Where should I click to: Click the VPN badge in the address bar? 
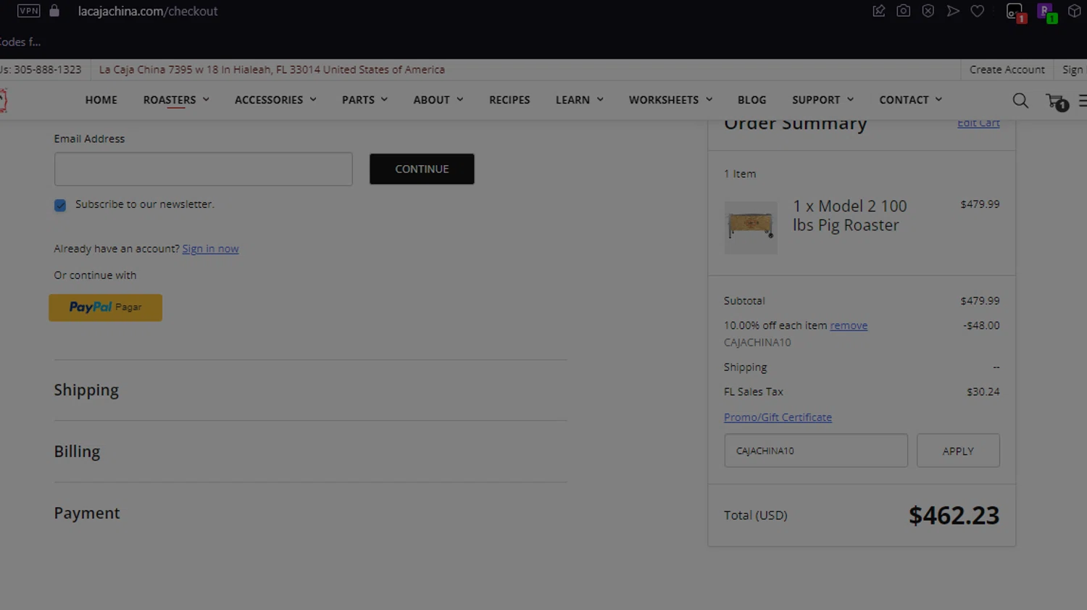(x=29, y=11)
